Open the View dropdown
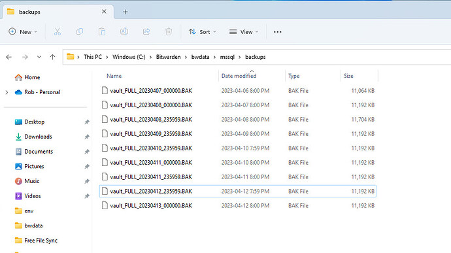451x253 pixels. click(244, 31)
